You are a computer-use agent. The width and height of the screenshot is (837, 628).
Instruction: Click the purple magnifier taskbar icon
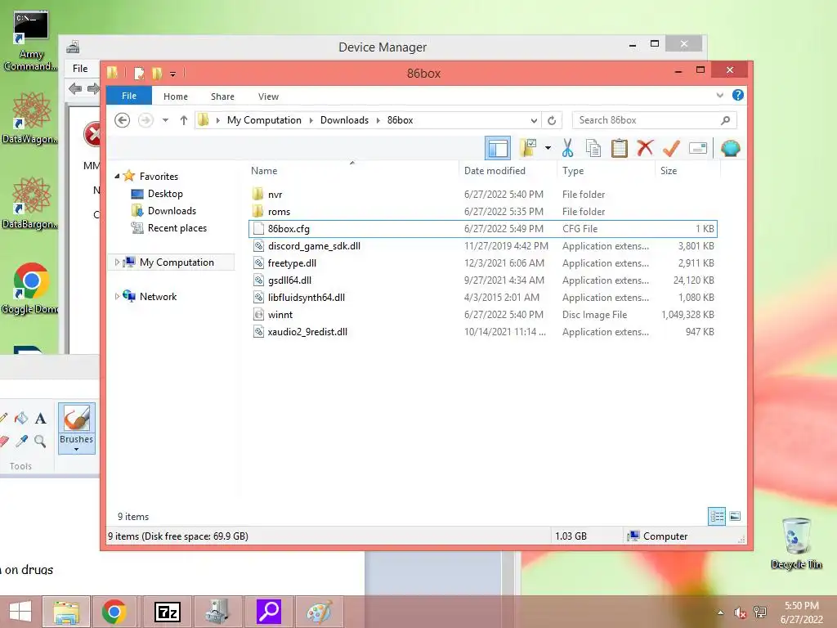[269, 612]
